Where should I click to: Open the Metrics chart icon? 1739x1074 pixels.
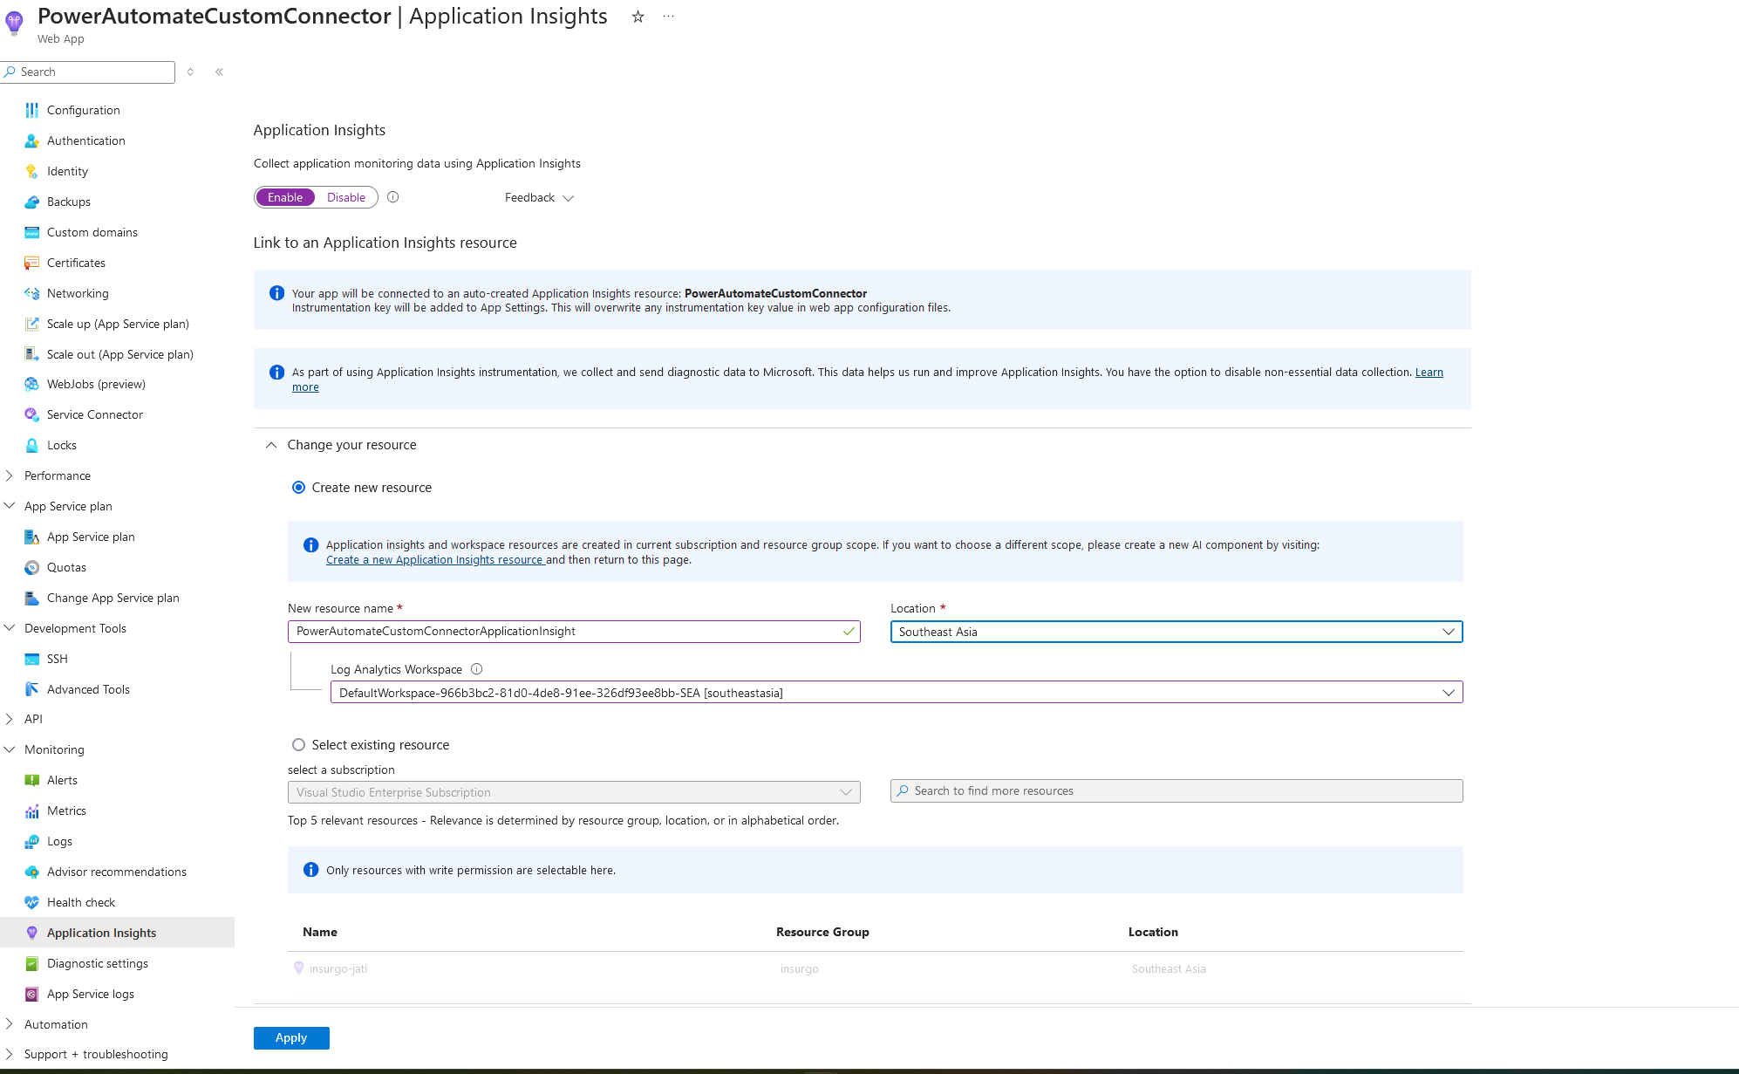pos(31,811)
